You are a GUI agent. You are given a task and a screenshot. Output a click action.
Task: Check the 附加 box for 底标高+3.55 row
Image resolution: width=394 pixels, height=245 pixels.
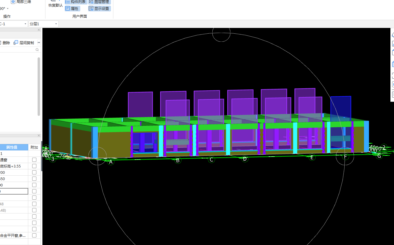[x=34, y=166]
